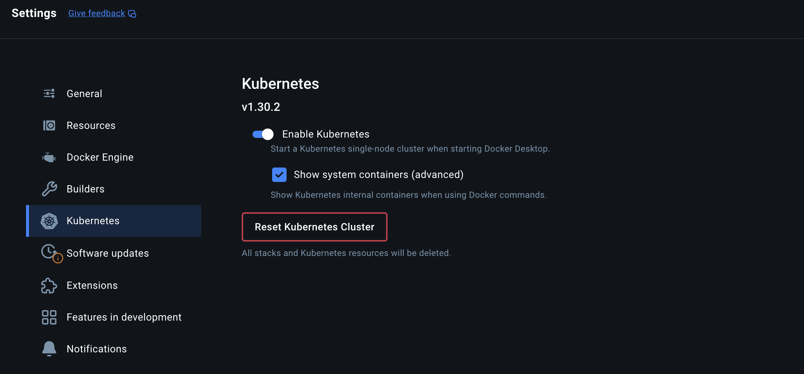Screen dimensions: 804x374
Task: Click the General sliders icon
Action: click(49, 93)
